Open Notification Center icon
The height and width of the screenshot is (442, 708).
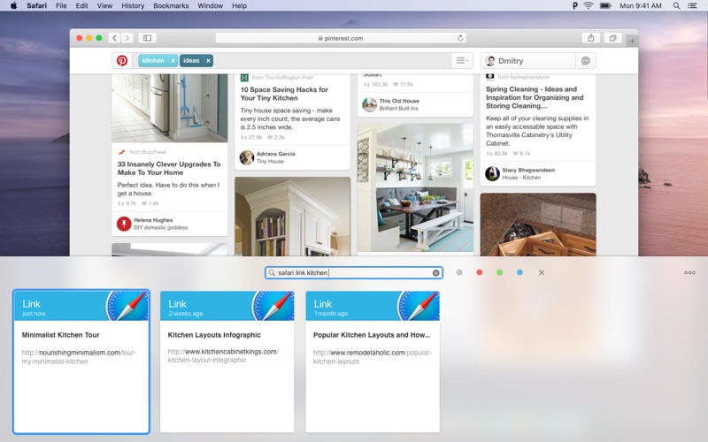(x=692, y=6)
